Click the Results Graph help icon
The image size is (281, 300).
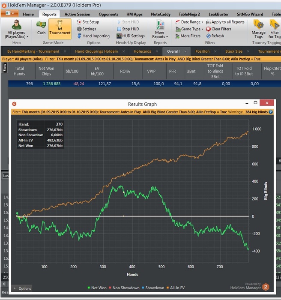coord(270,112)
